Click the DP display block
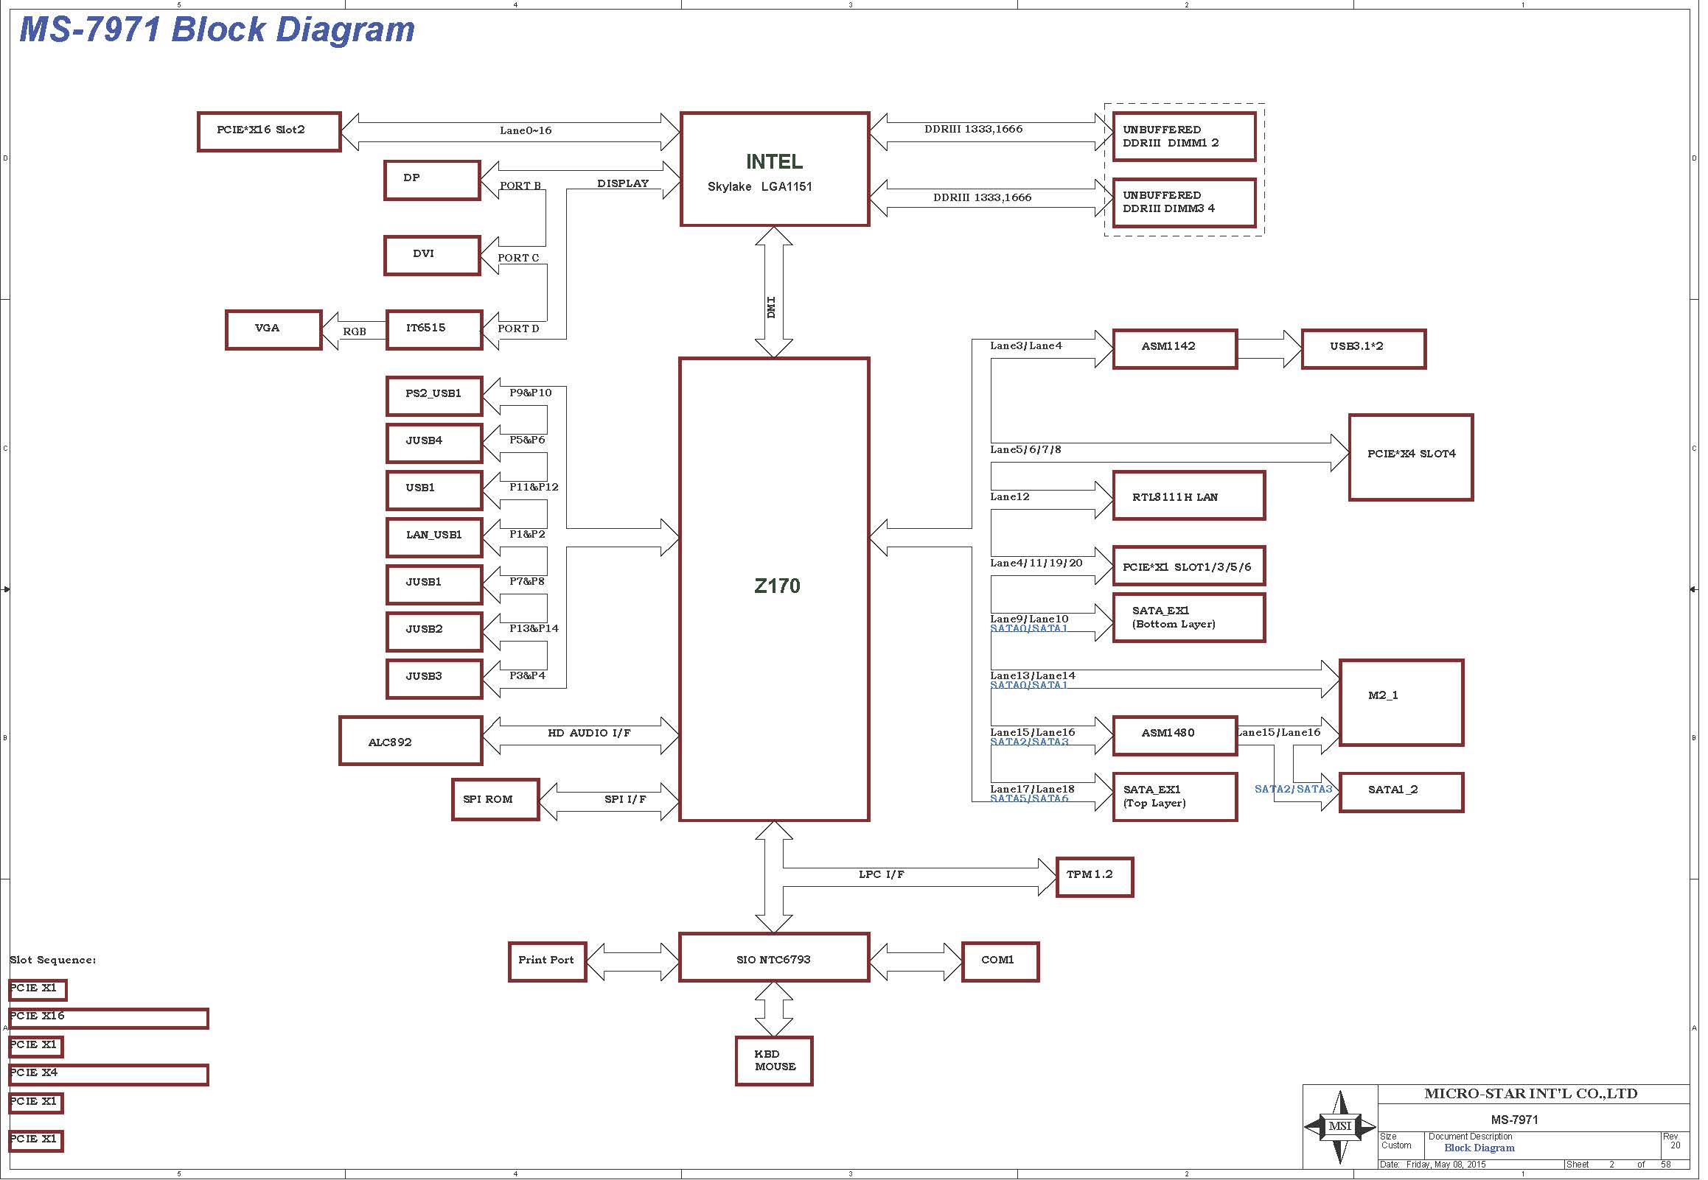 (433, 181)
